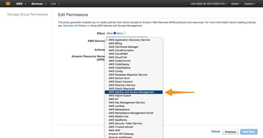Open the Support menu
Image resolution: width=263 pixels, height=138 pixels.
(x=250, y=4)
